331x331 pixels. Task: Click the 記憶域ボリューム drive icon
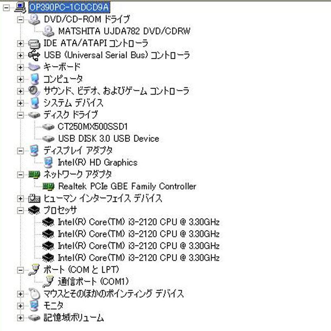click(x=34, y=318)
